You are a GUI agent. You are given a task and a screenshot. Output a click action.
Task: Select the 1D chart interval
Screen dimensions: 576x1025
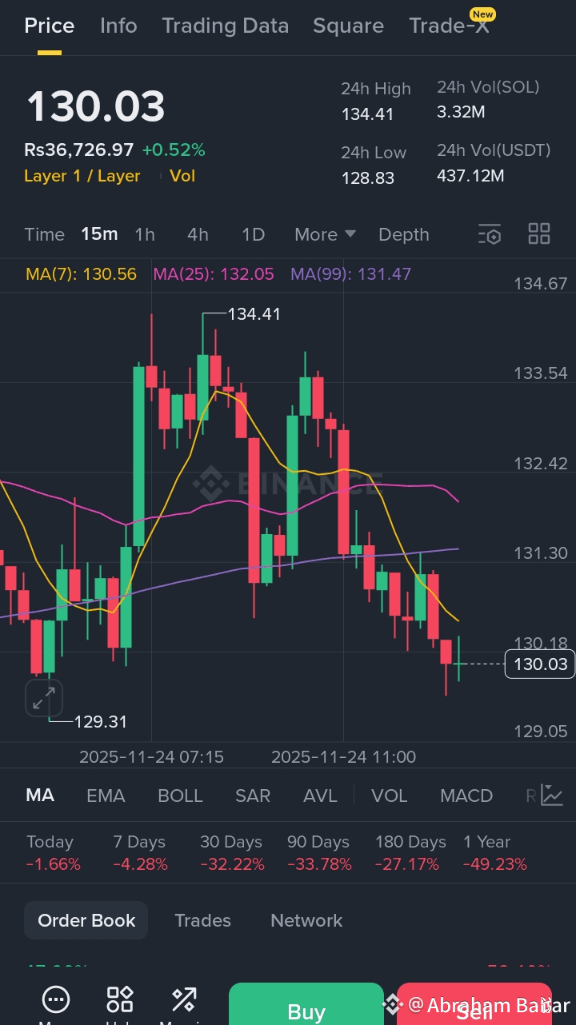[x=253, y=234]
